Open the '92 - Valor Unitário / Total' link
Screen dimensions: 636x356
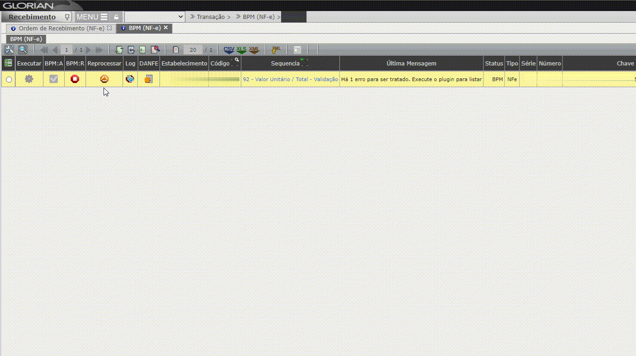click(290, 79)
